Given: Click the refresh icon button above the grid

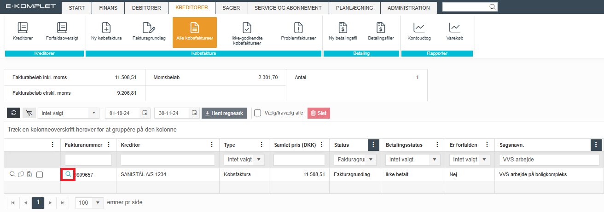Looking at the screenshot, I should [14, 113].
